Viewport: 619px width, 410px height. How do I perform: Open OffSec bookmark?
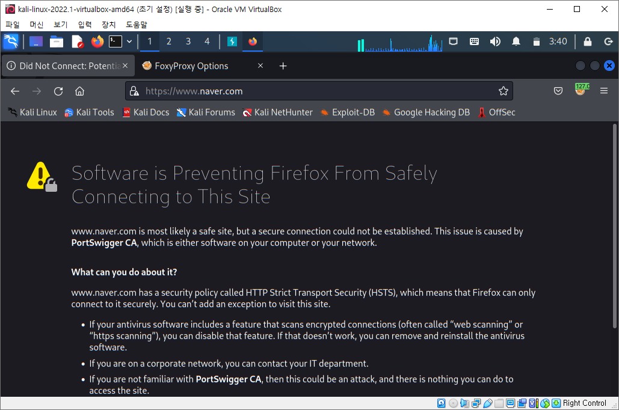(x=496, y=112)
